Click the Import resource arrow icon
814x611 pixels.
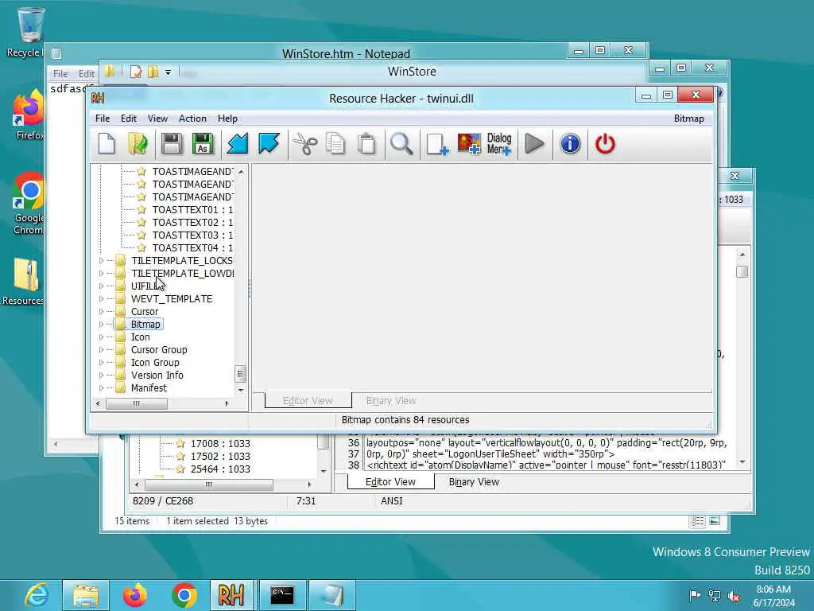(x=238, y=144)
